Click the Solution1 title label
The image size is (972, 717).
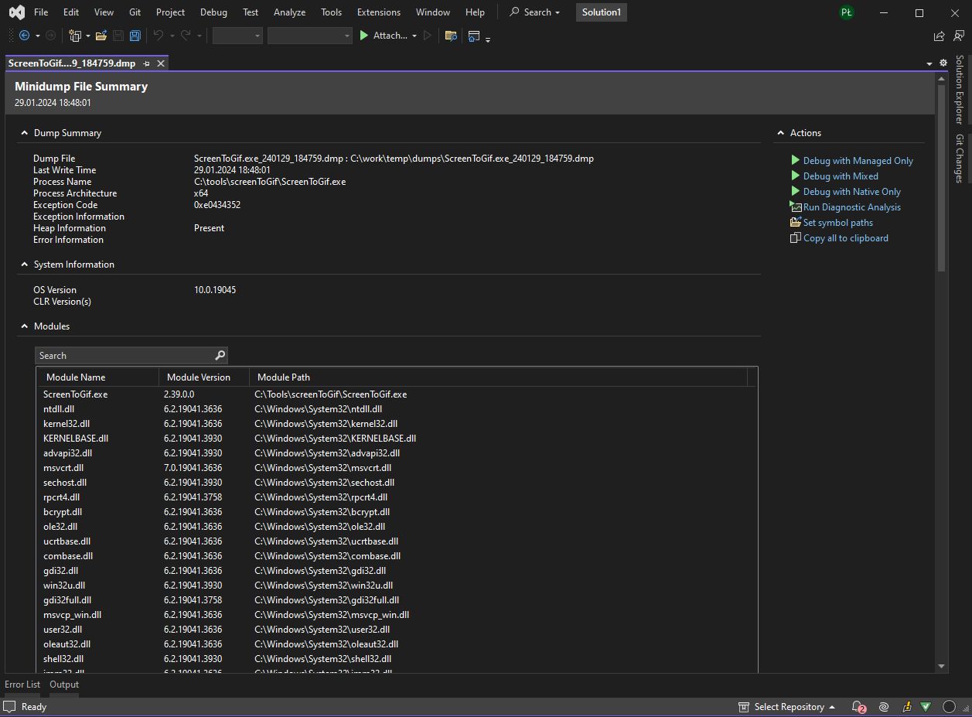[x=602, y=12]
